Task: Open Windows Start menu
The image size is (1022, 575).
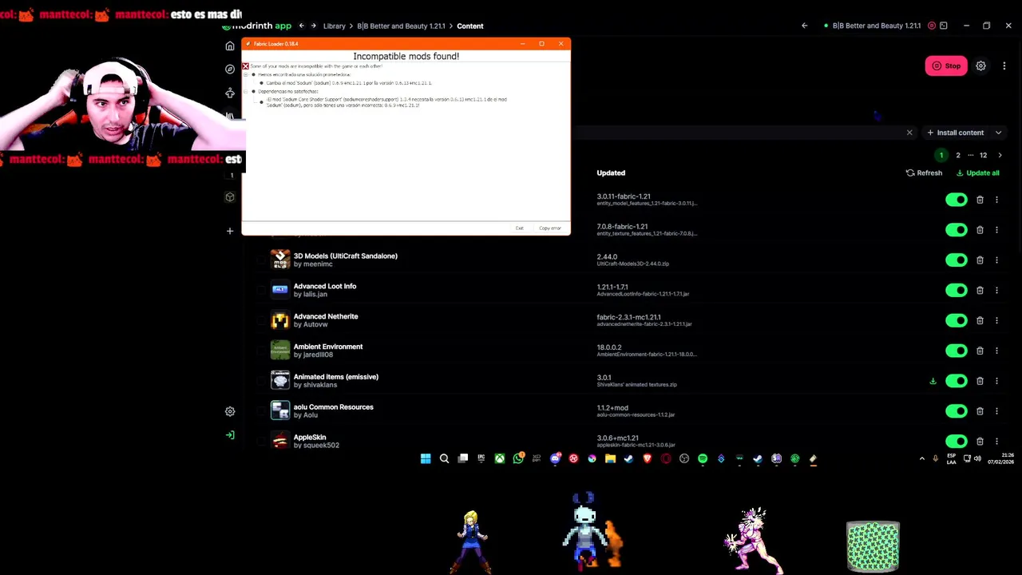Action: [x=426, y=458]
